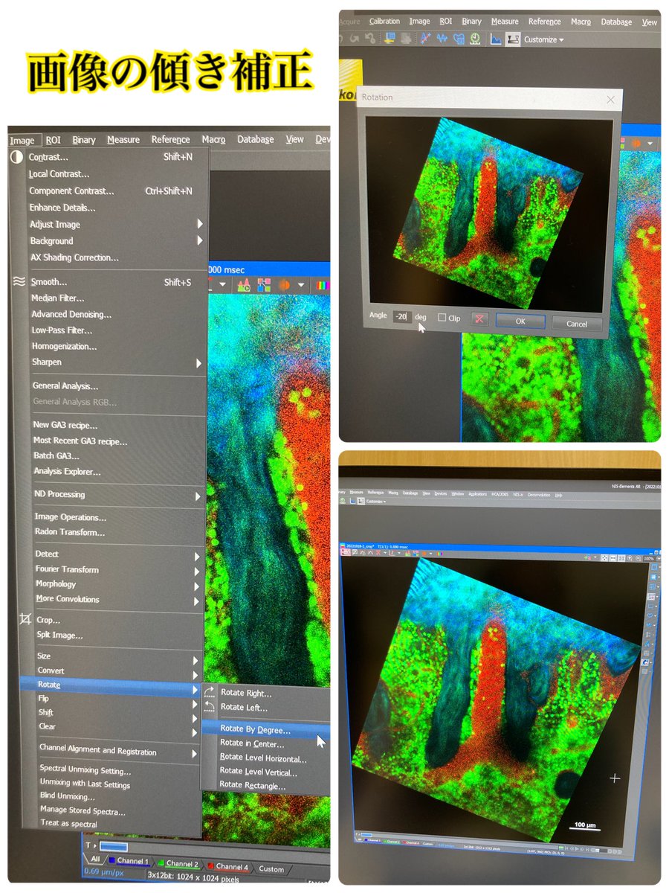Click the fit-to-screen icon in rotated result window toolbar

point(604,558)
